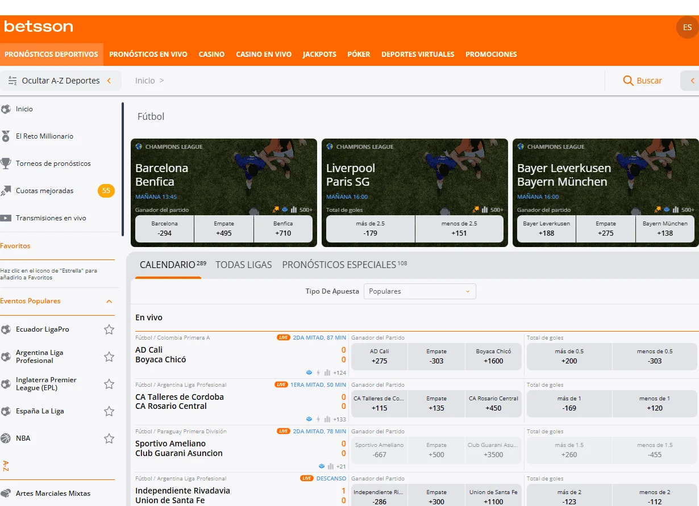Click the Buscar magnifier search icon
699x506 pixels.
click(x=628, y=81)
